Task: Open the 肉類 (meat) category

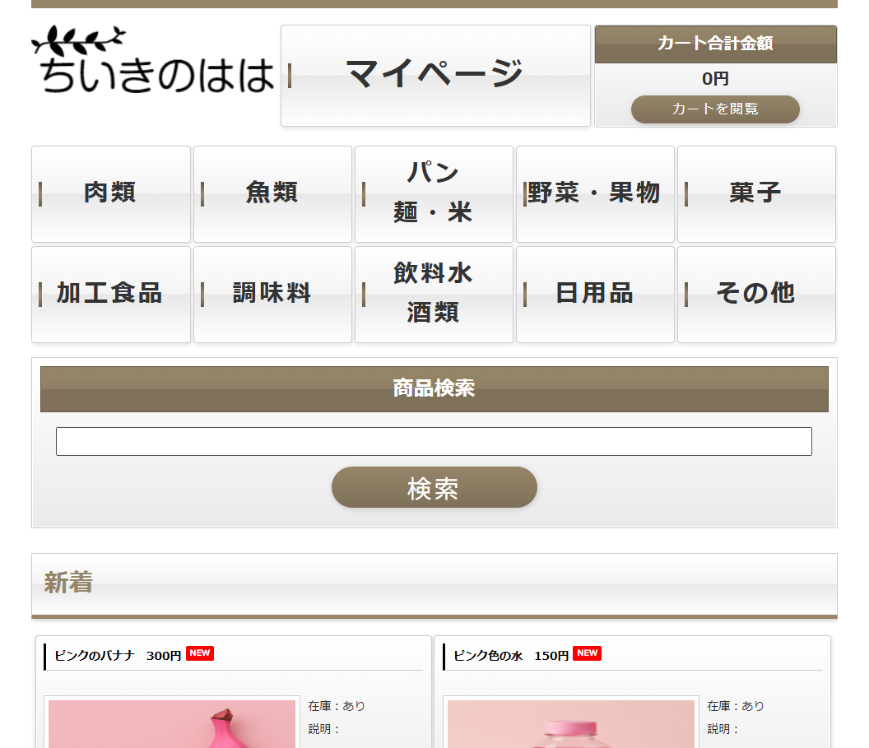Action: click(x=110, y=194)
